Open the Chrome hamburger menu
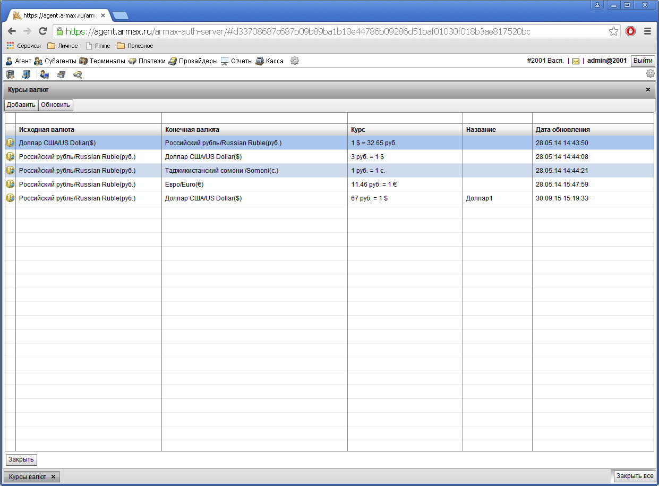Viewport: 659px width, 486px height. (x=647, y=31)
